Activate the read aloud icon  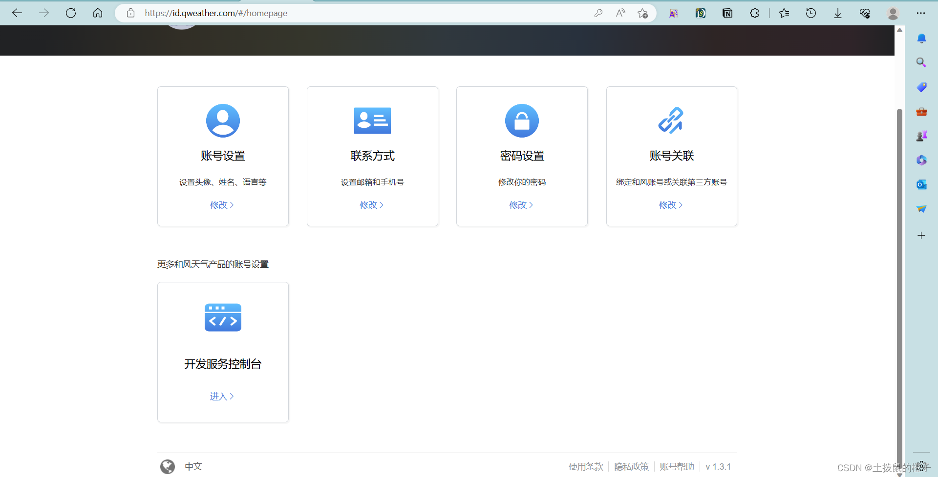coord(620,13)
